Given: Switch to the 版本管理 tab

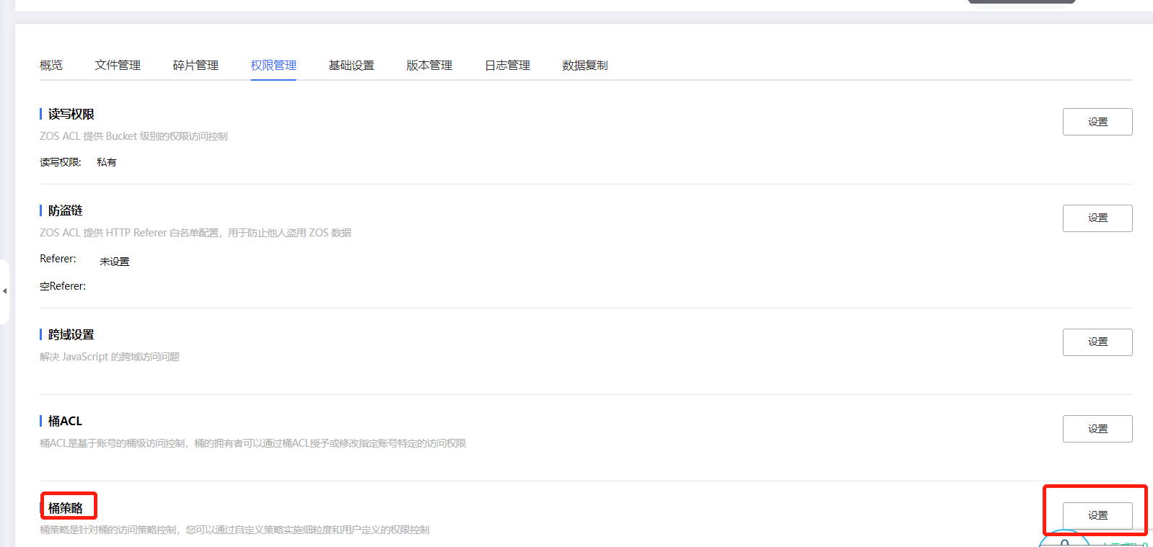Looking at the screenshot, I should click(429, 66).
